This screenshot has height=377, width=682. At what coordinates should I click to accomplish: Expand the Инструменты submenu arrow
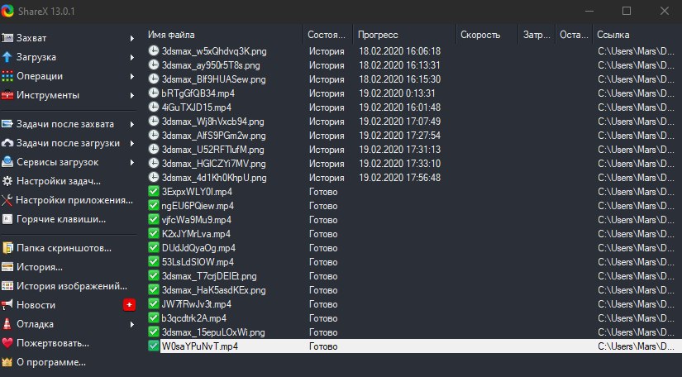click(x=131, y=96)
